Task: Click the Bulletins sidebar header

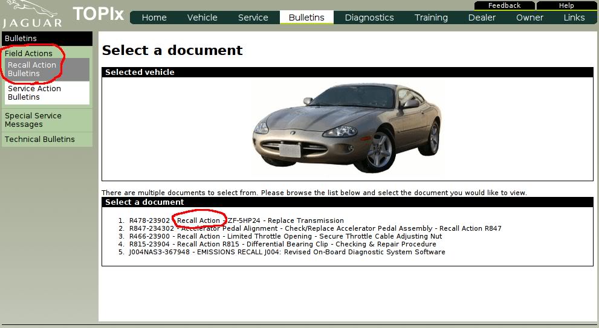Action: click(47, 39)
